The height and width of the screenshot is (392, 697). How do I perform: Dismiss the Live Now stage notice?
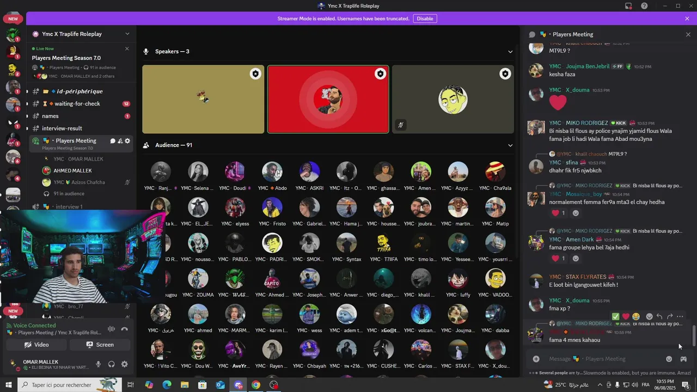(127, 48)
